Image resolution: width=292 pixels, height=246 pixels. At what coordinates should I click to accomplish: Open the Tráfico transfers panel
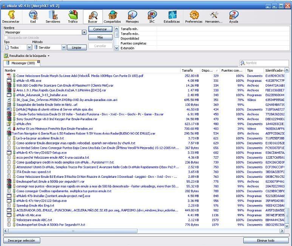(73, 17)
